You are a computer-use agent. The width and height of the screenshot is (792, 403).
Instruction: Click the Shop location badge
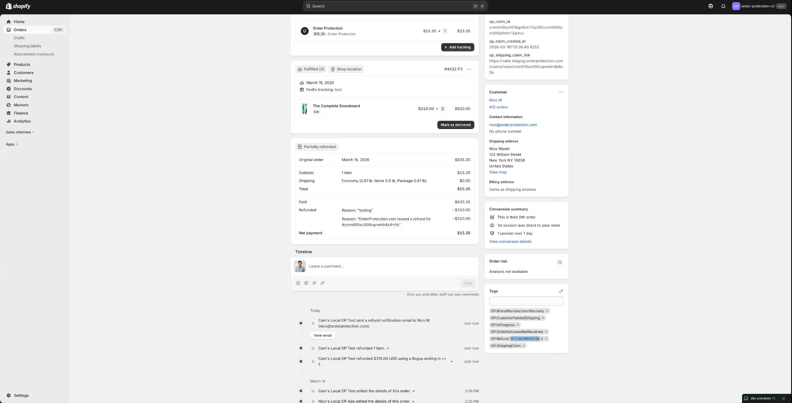click(x=346, y=69)
